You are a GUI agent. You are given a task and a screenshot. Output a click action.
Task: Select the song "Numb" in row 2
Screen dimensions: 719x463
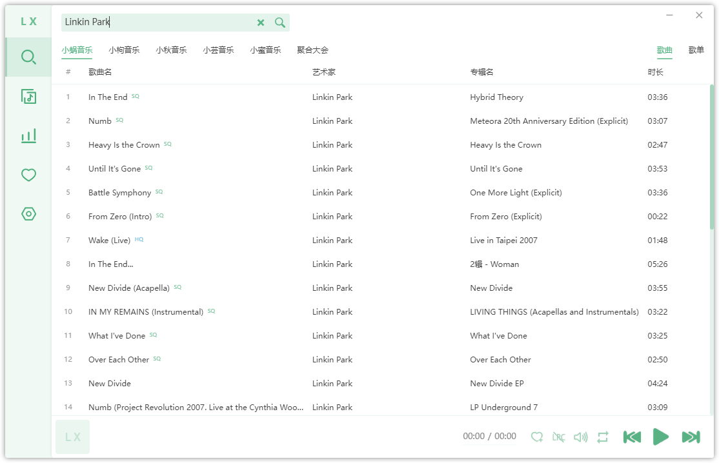(x=100, y=121)
